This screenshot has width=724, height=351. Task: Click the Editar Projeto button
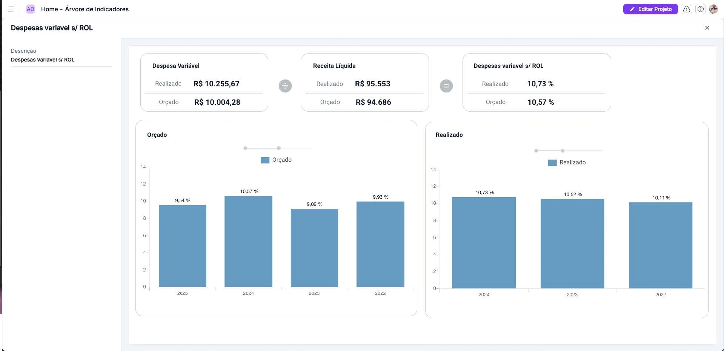650,9
